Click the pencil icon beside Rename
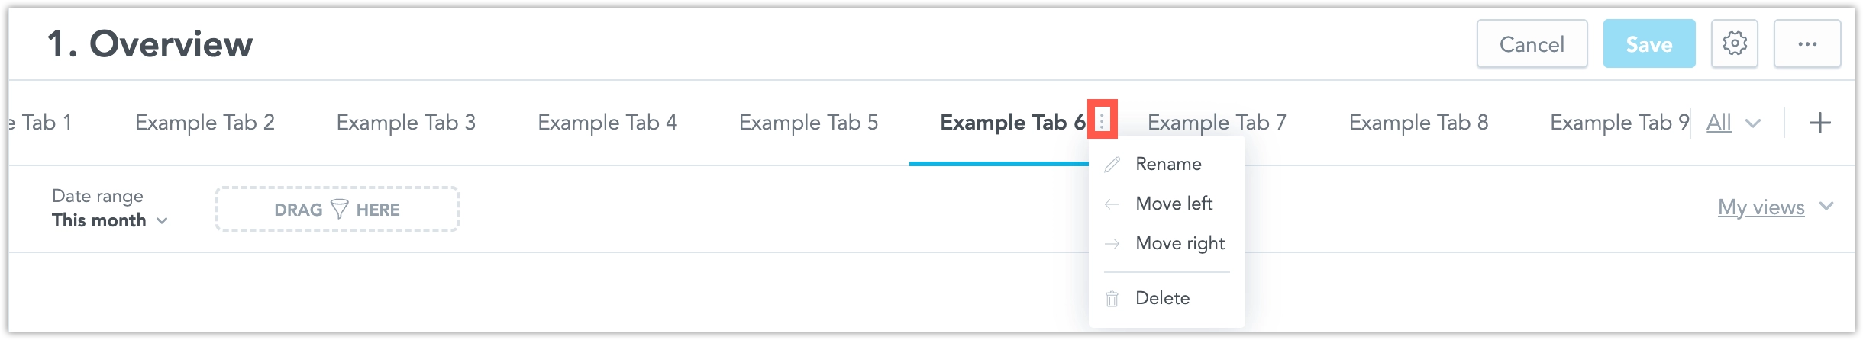Screen dimensions: 1863x340 pos(1112,165)
